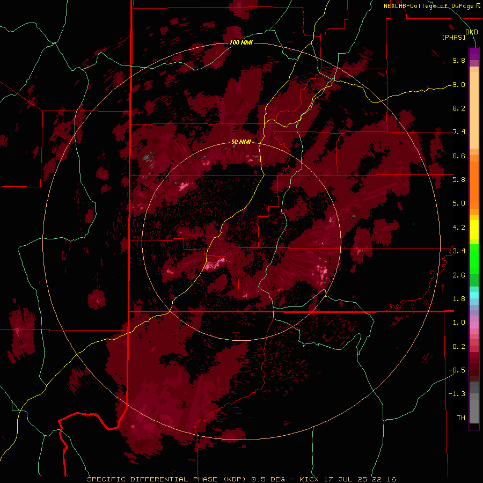Click the Specific Differential Phase caption at bottom
The width and height of the screenshot is (483, 483).
click(241, 479)
